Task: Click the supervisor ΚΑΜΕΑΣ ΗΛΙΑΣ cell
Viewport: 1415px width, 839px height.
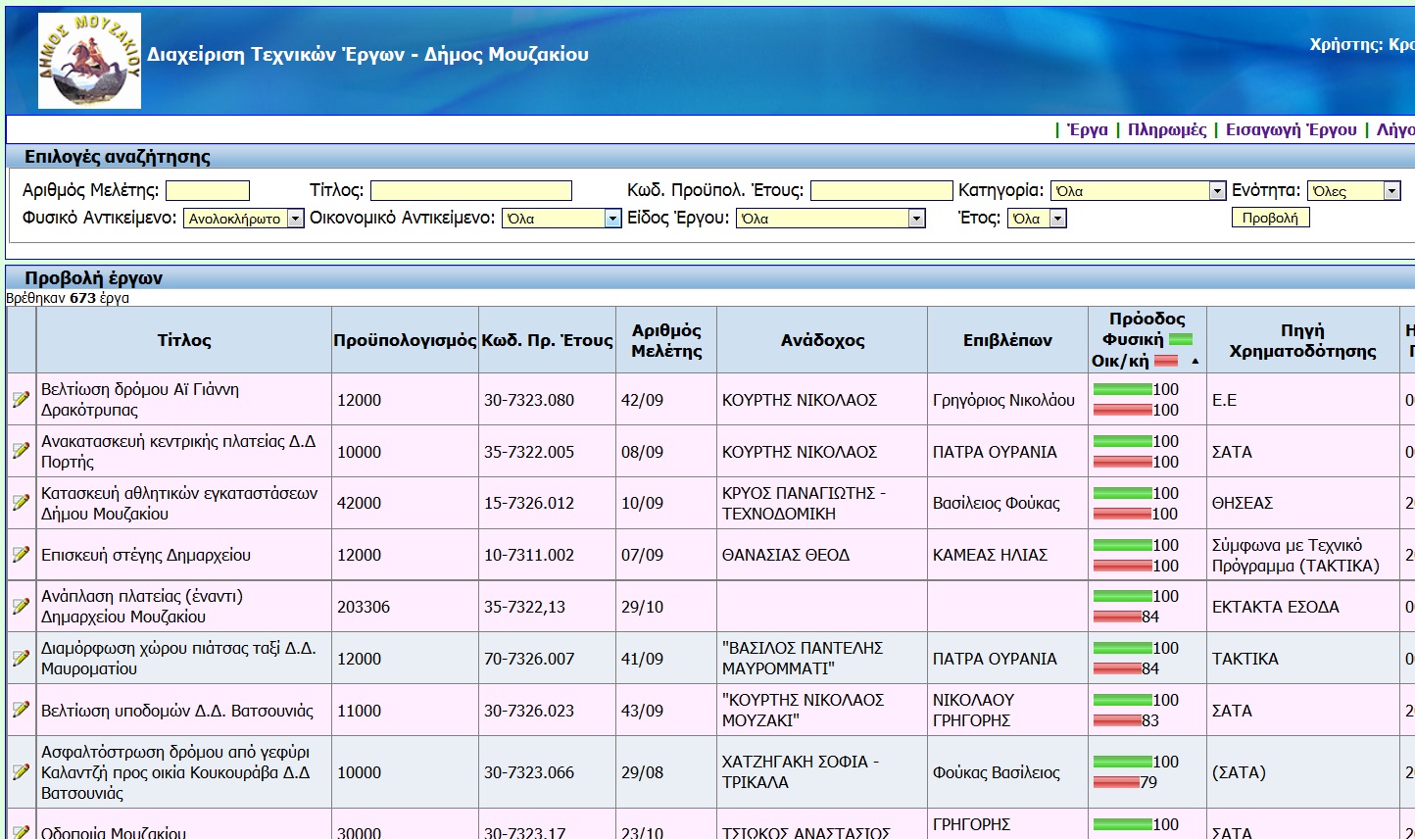Action: click(x=1007, y=555)
